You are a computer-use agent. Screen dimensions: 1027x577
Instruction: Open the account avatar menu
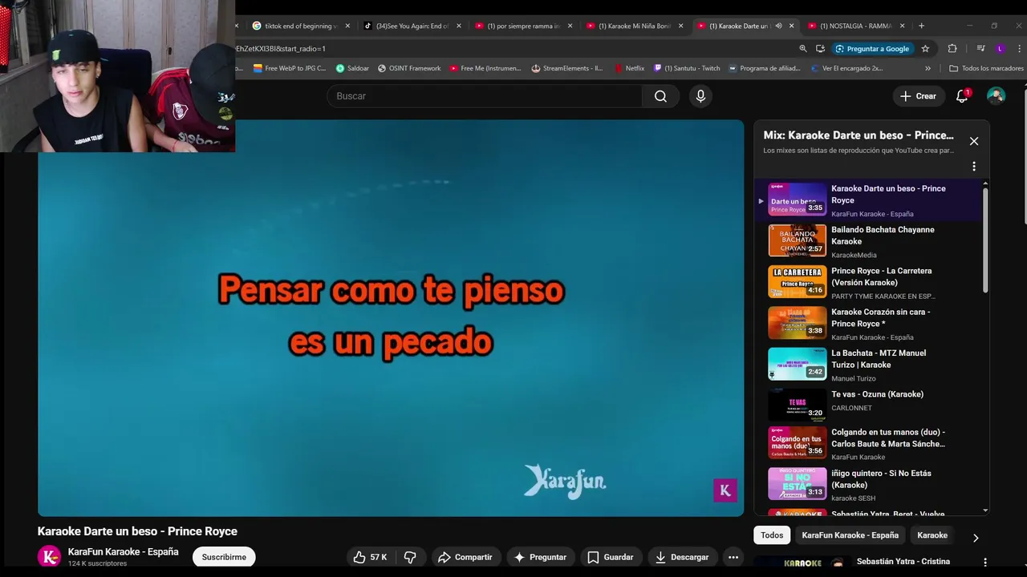pos(996,96)
